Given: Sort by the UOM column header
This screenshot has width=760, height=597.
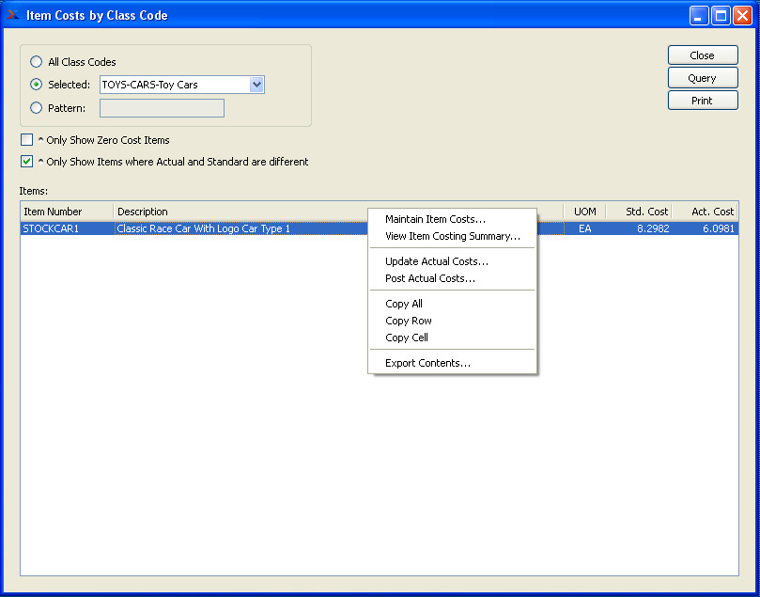Looking at the screenshot, I should pos(585,212).
